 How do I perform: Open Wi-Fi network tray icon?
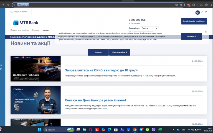(x=189, y=130)
